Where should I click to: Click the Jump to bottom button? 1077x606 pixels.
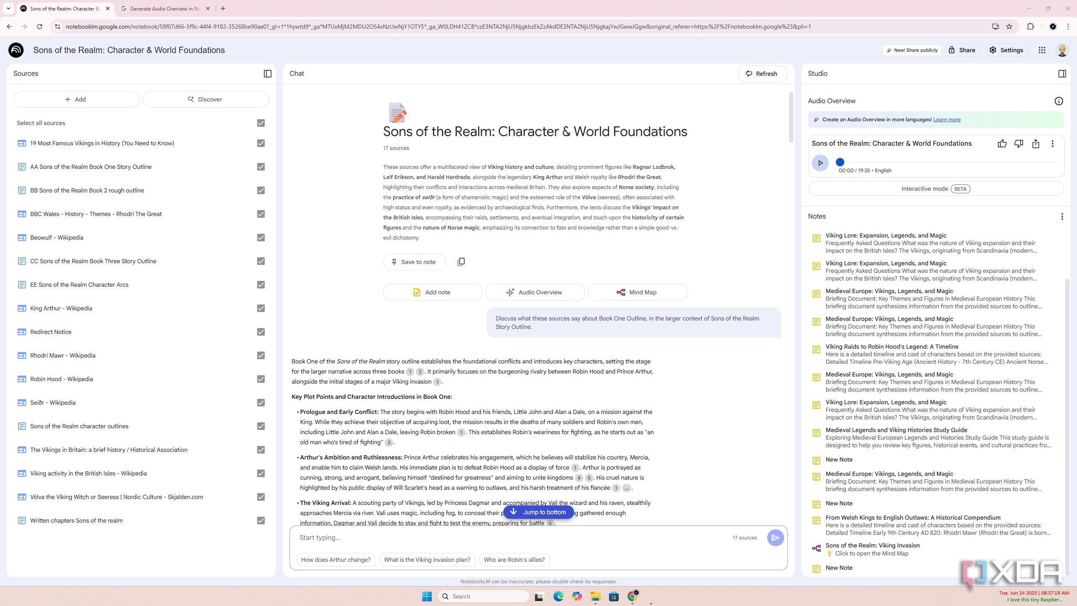pos(538,512)
